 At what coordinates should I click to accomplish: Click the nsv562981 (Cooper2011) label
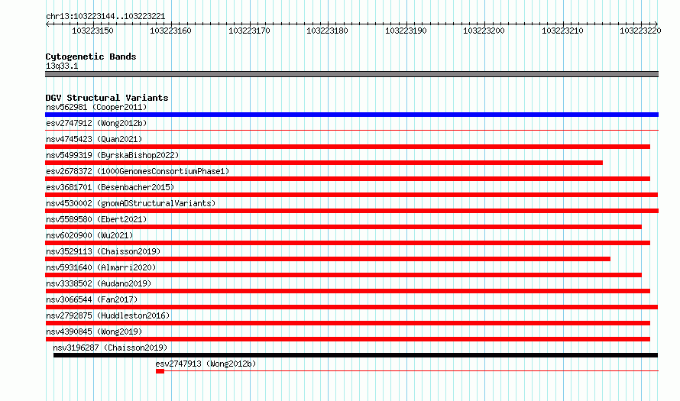coord(96,107)
